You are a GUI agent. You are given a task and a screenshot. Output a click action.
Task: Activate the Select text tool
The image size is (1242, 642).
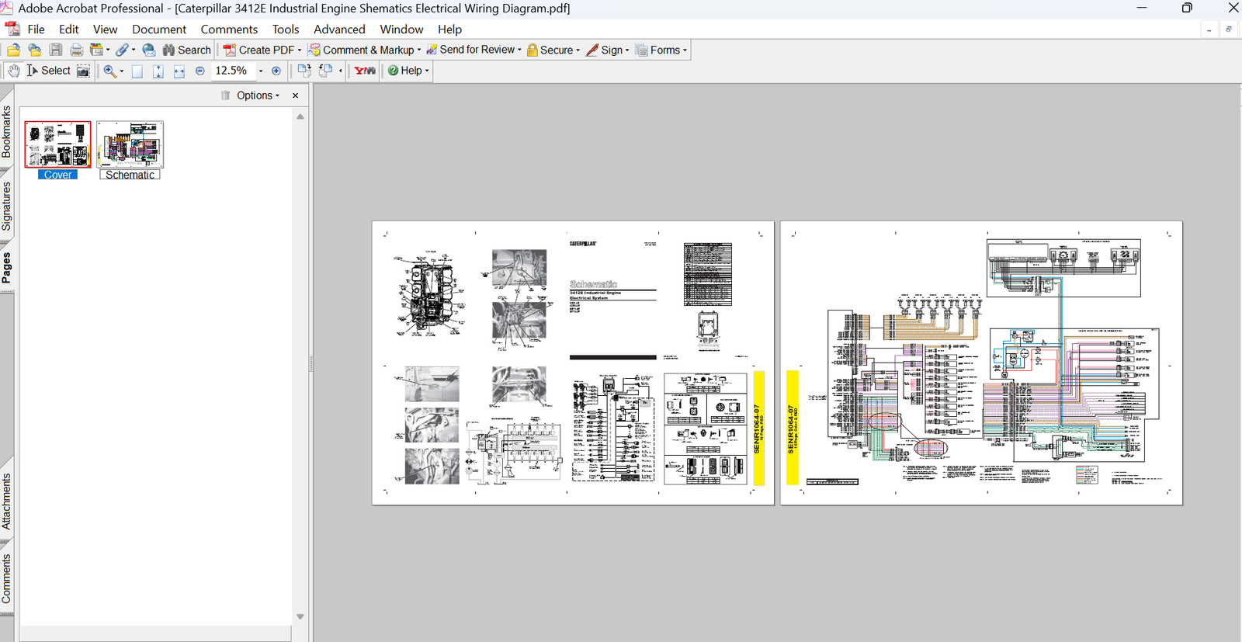pyautogui.click(x=48, y=71)
